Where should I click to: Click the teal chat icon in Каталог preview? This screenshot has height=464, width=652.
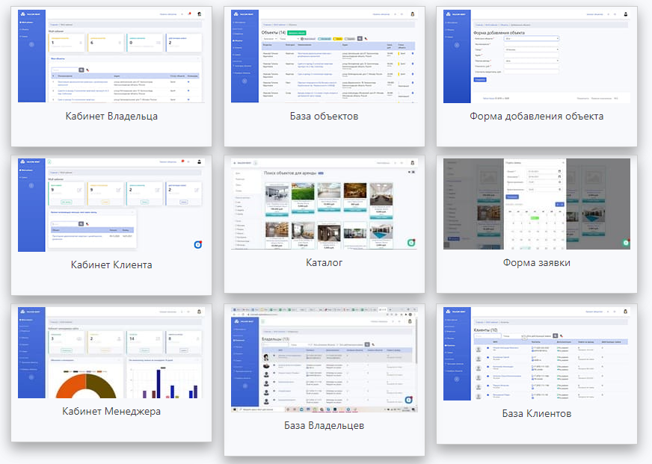point(411,243)
